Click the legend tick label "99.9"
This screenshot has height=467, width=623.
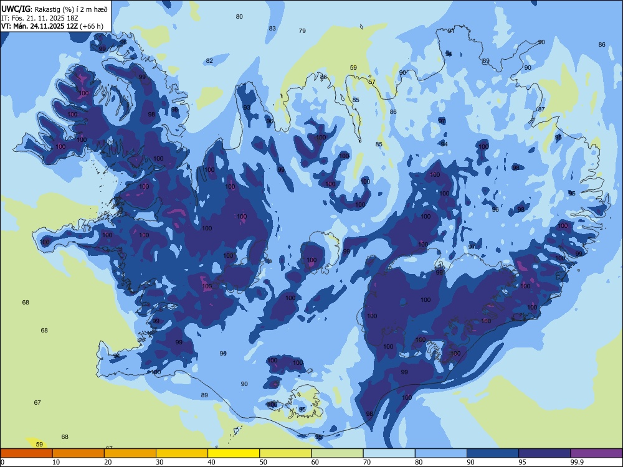tap(576, 462)
